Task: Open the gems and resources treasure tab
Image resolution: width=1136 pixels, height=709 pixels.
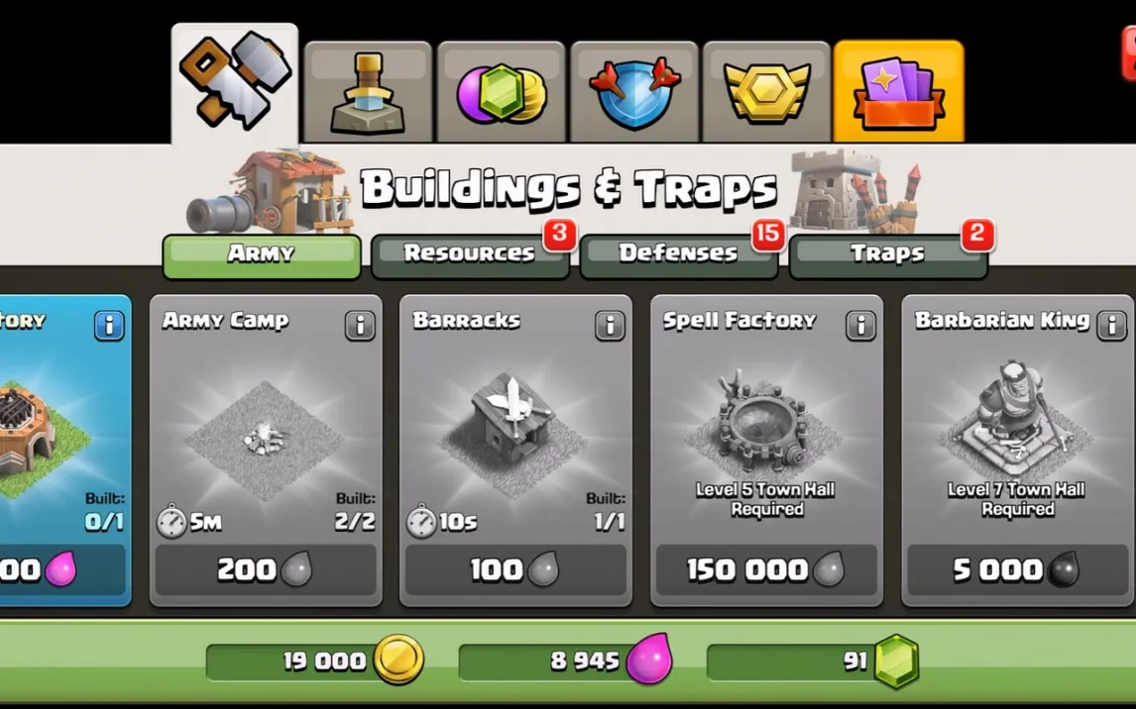Action: coord(502,92)
